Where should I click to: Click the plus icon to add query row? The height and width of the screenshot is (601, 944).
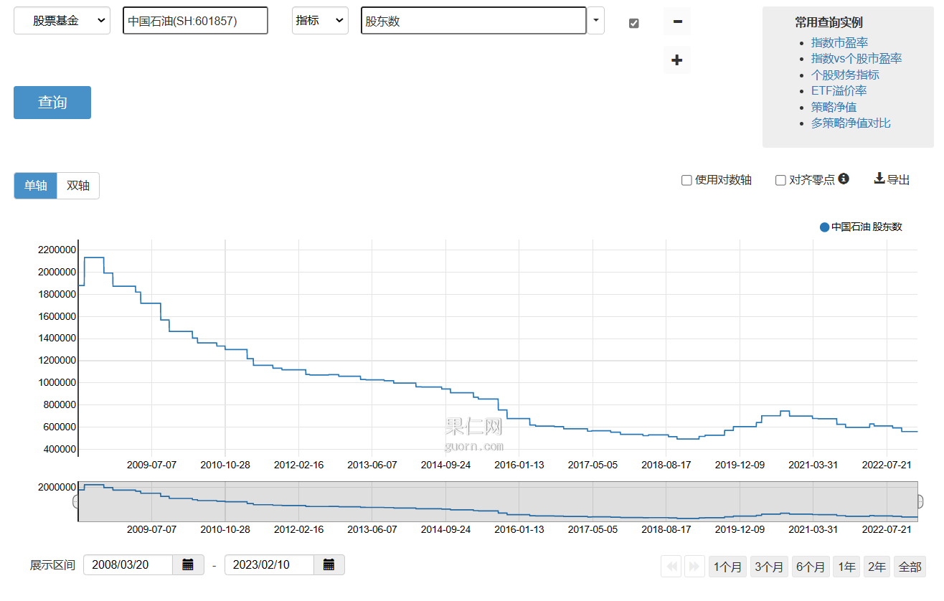[x=676, y=60]
